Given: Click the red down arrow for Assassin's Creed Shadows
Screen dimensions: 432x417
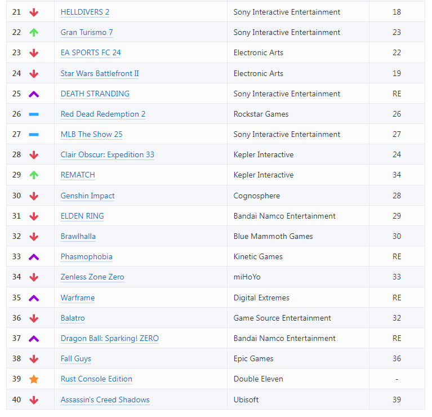Looking at the screenshot, I should point(34,400).
